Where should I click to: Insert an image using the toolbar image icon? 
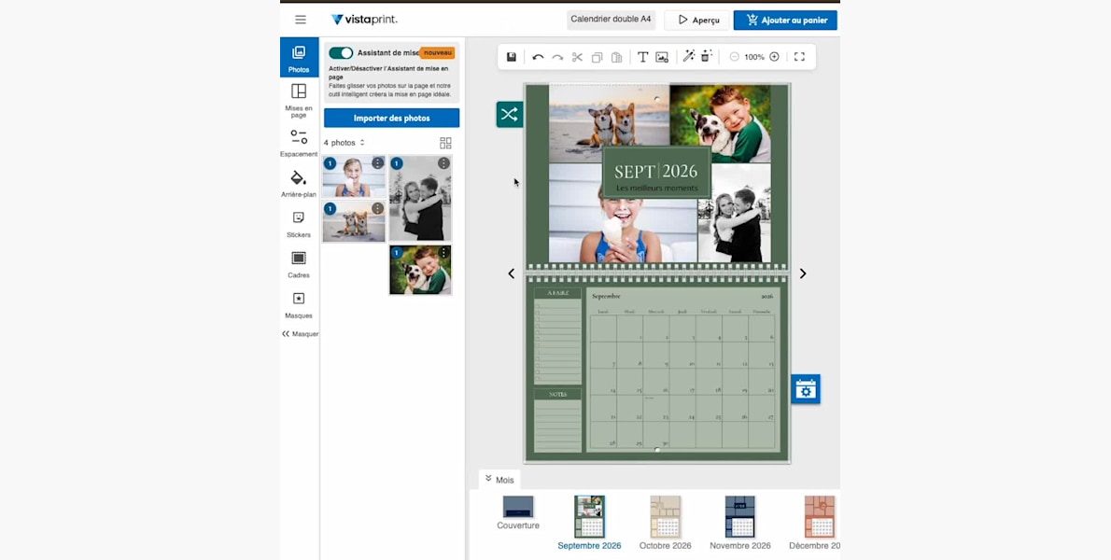coord(662,57)
